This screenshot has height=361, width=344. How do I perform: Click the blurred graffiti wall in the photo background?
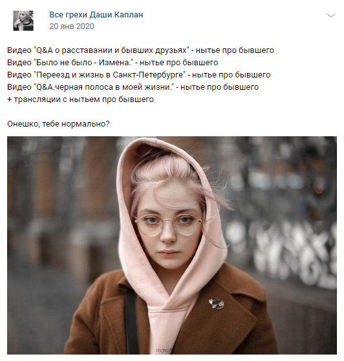pos(283,249)
